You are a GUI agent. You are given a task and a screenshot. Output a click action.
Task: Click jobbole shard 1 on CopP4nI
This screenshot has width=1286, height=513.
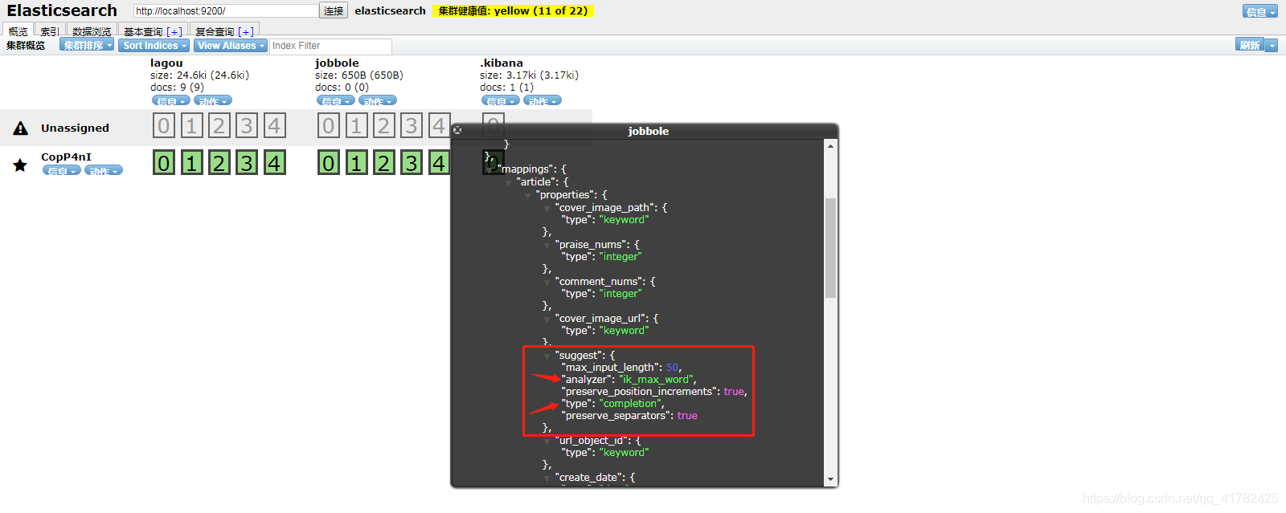coord(356,163)
